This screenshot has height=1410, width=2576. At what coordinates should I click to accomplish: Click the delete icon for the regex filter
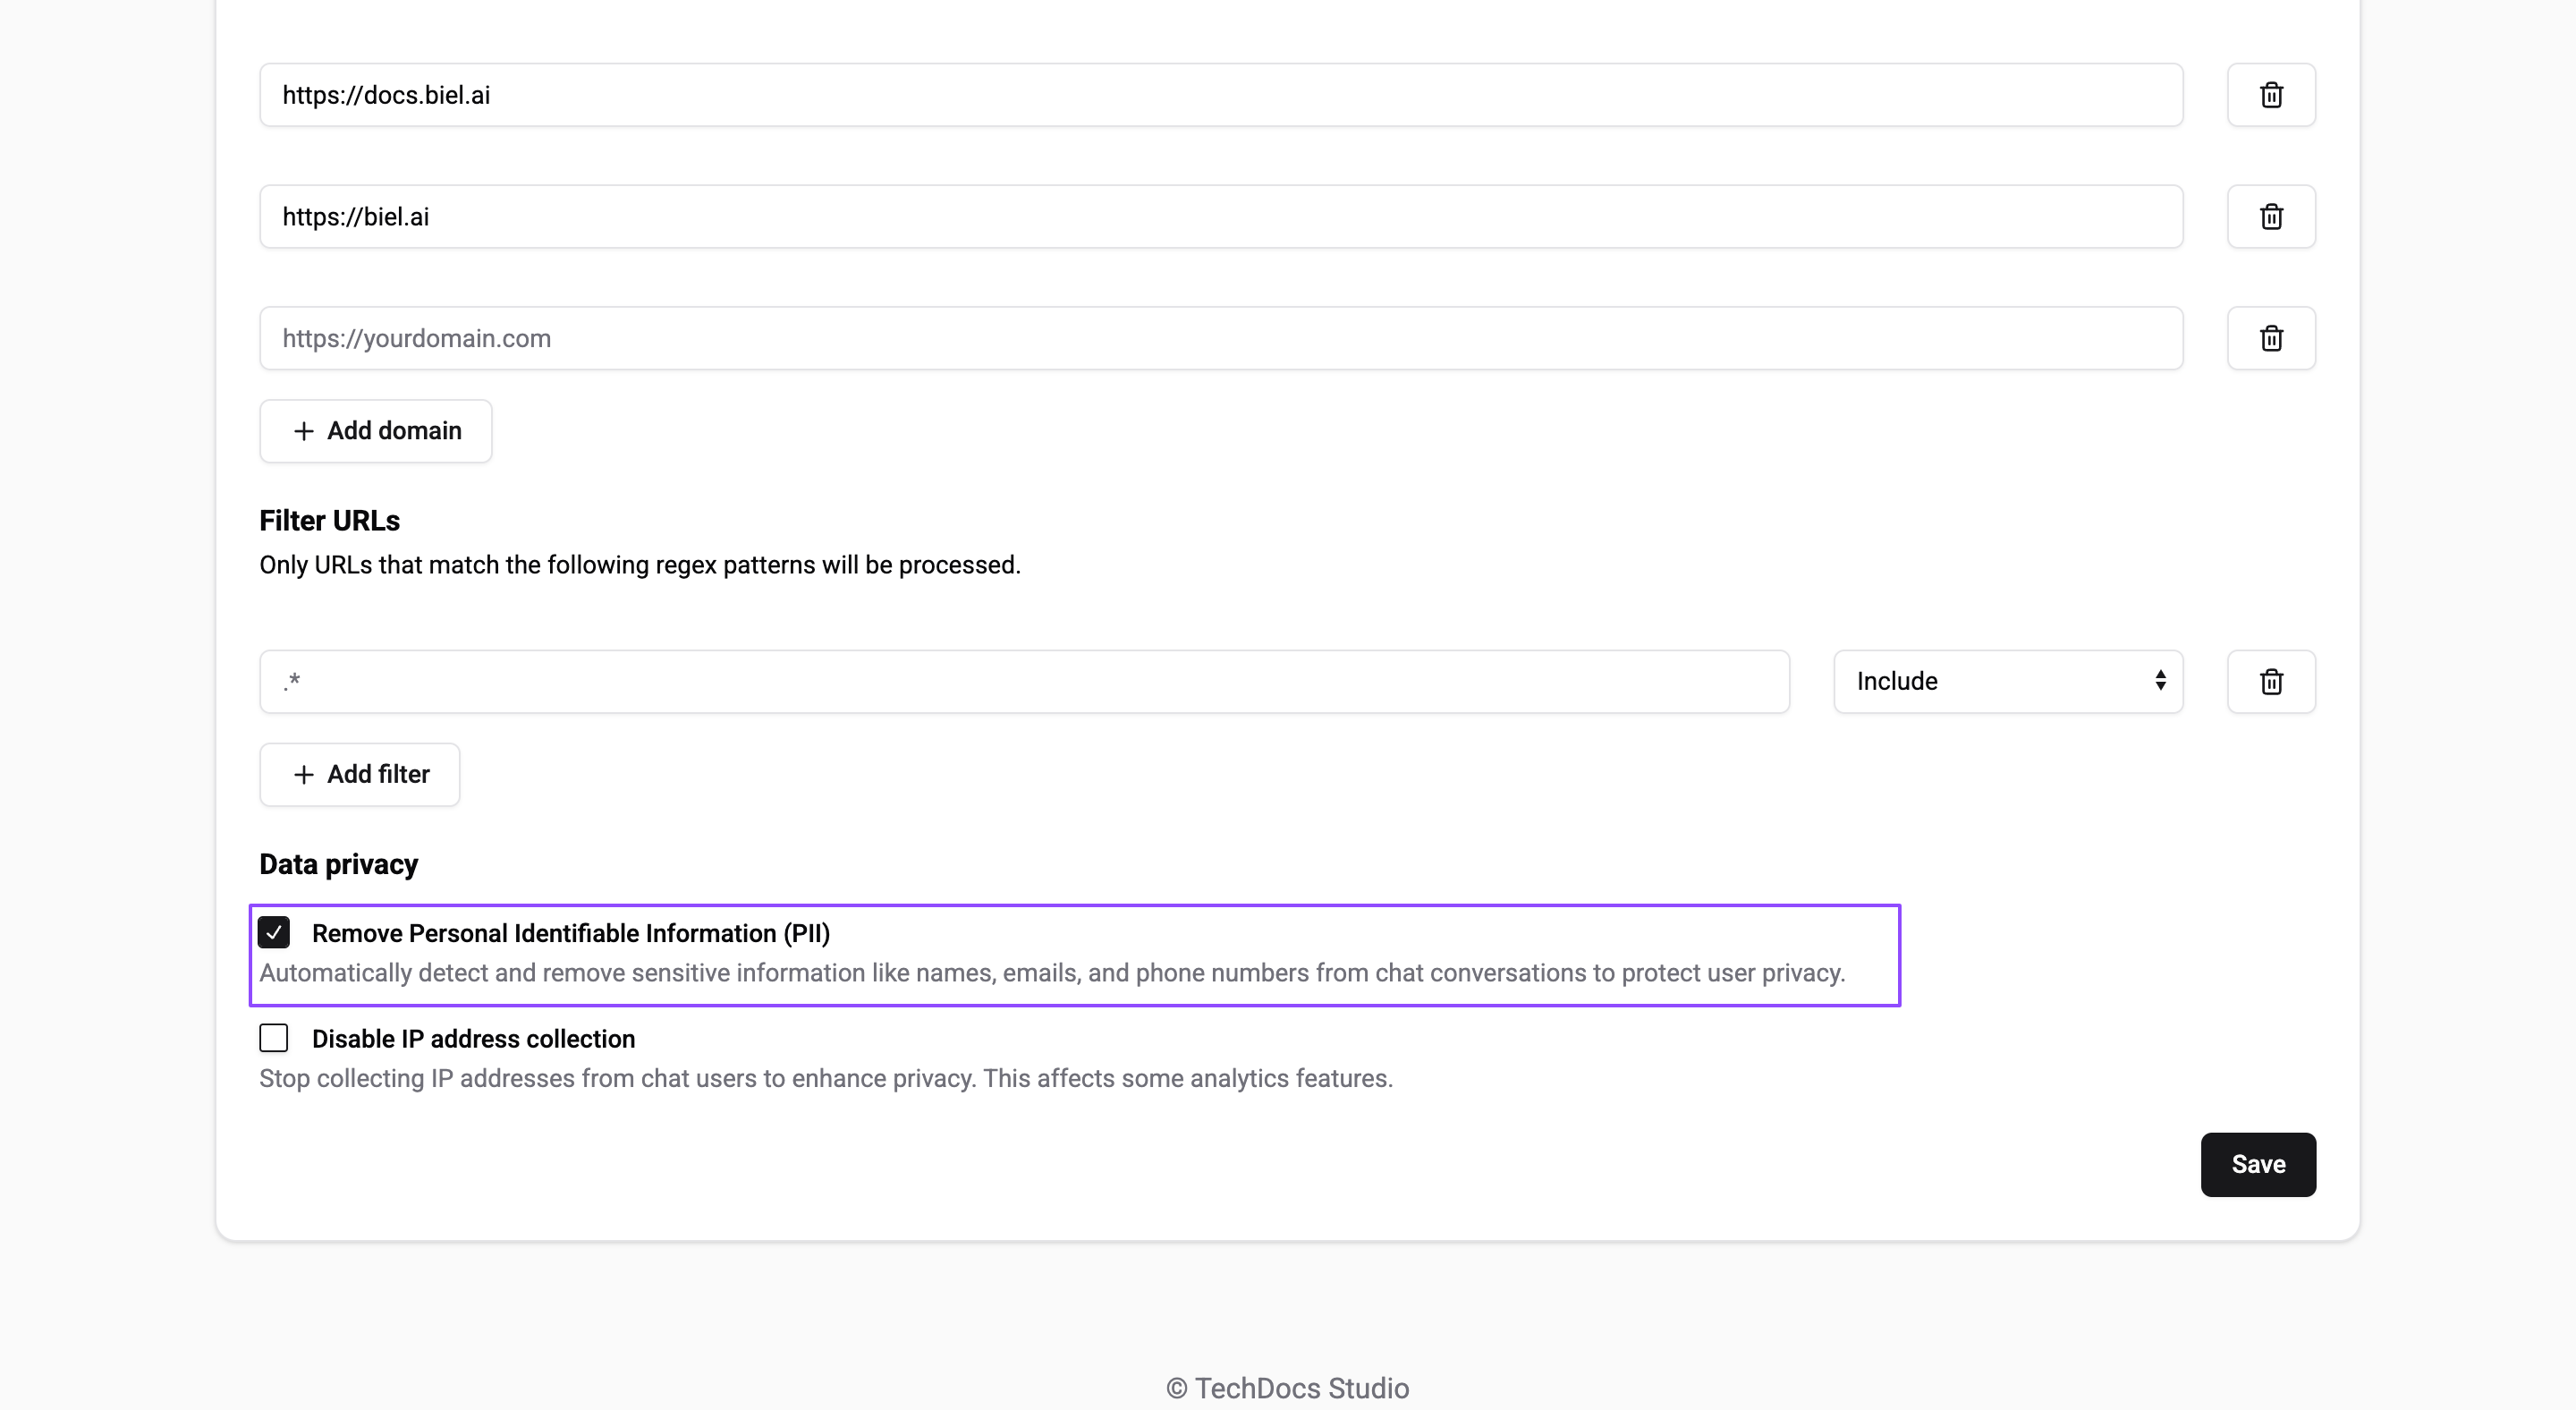click(x=2270, y=681)
